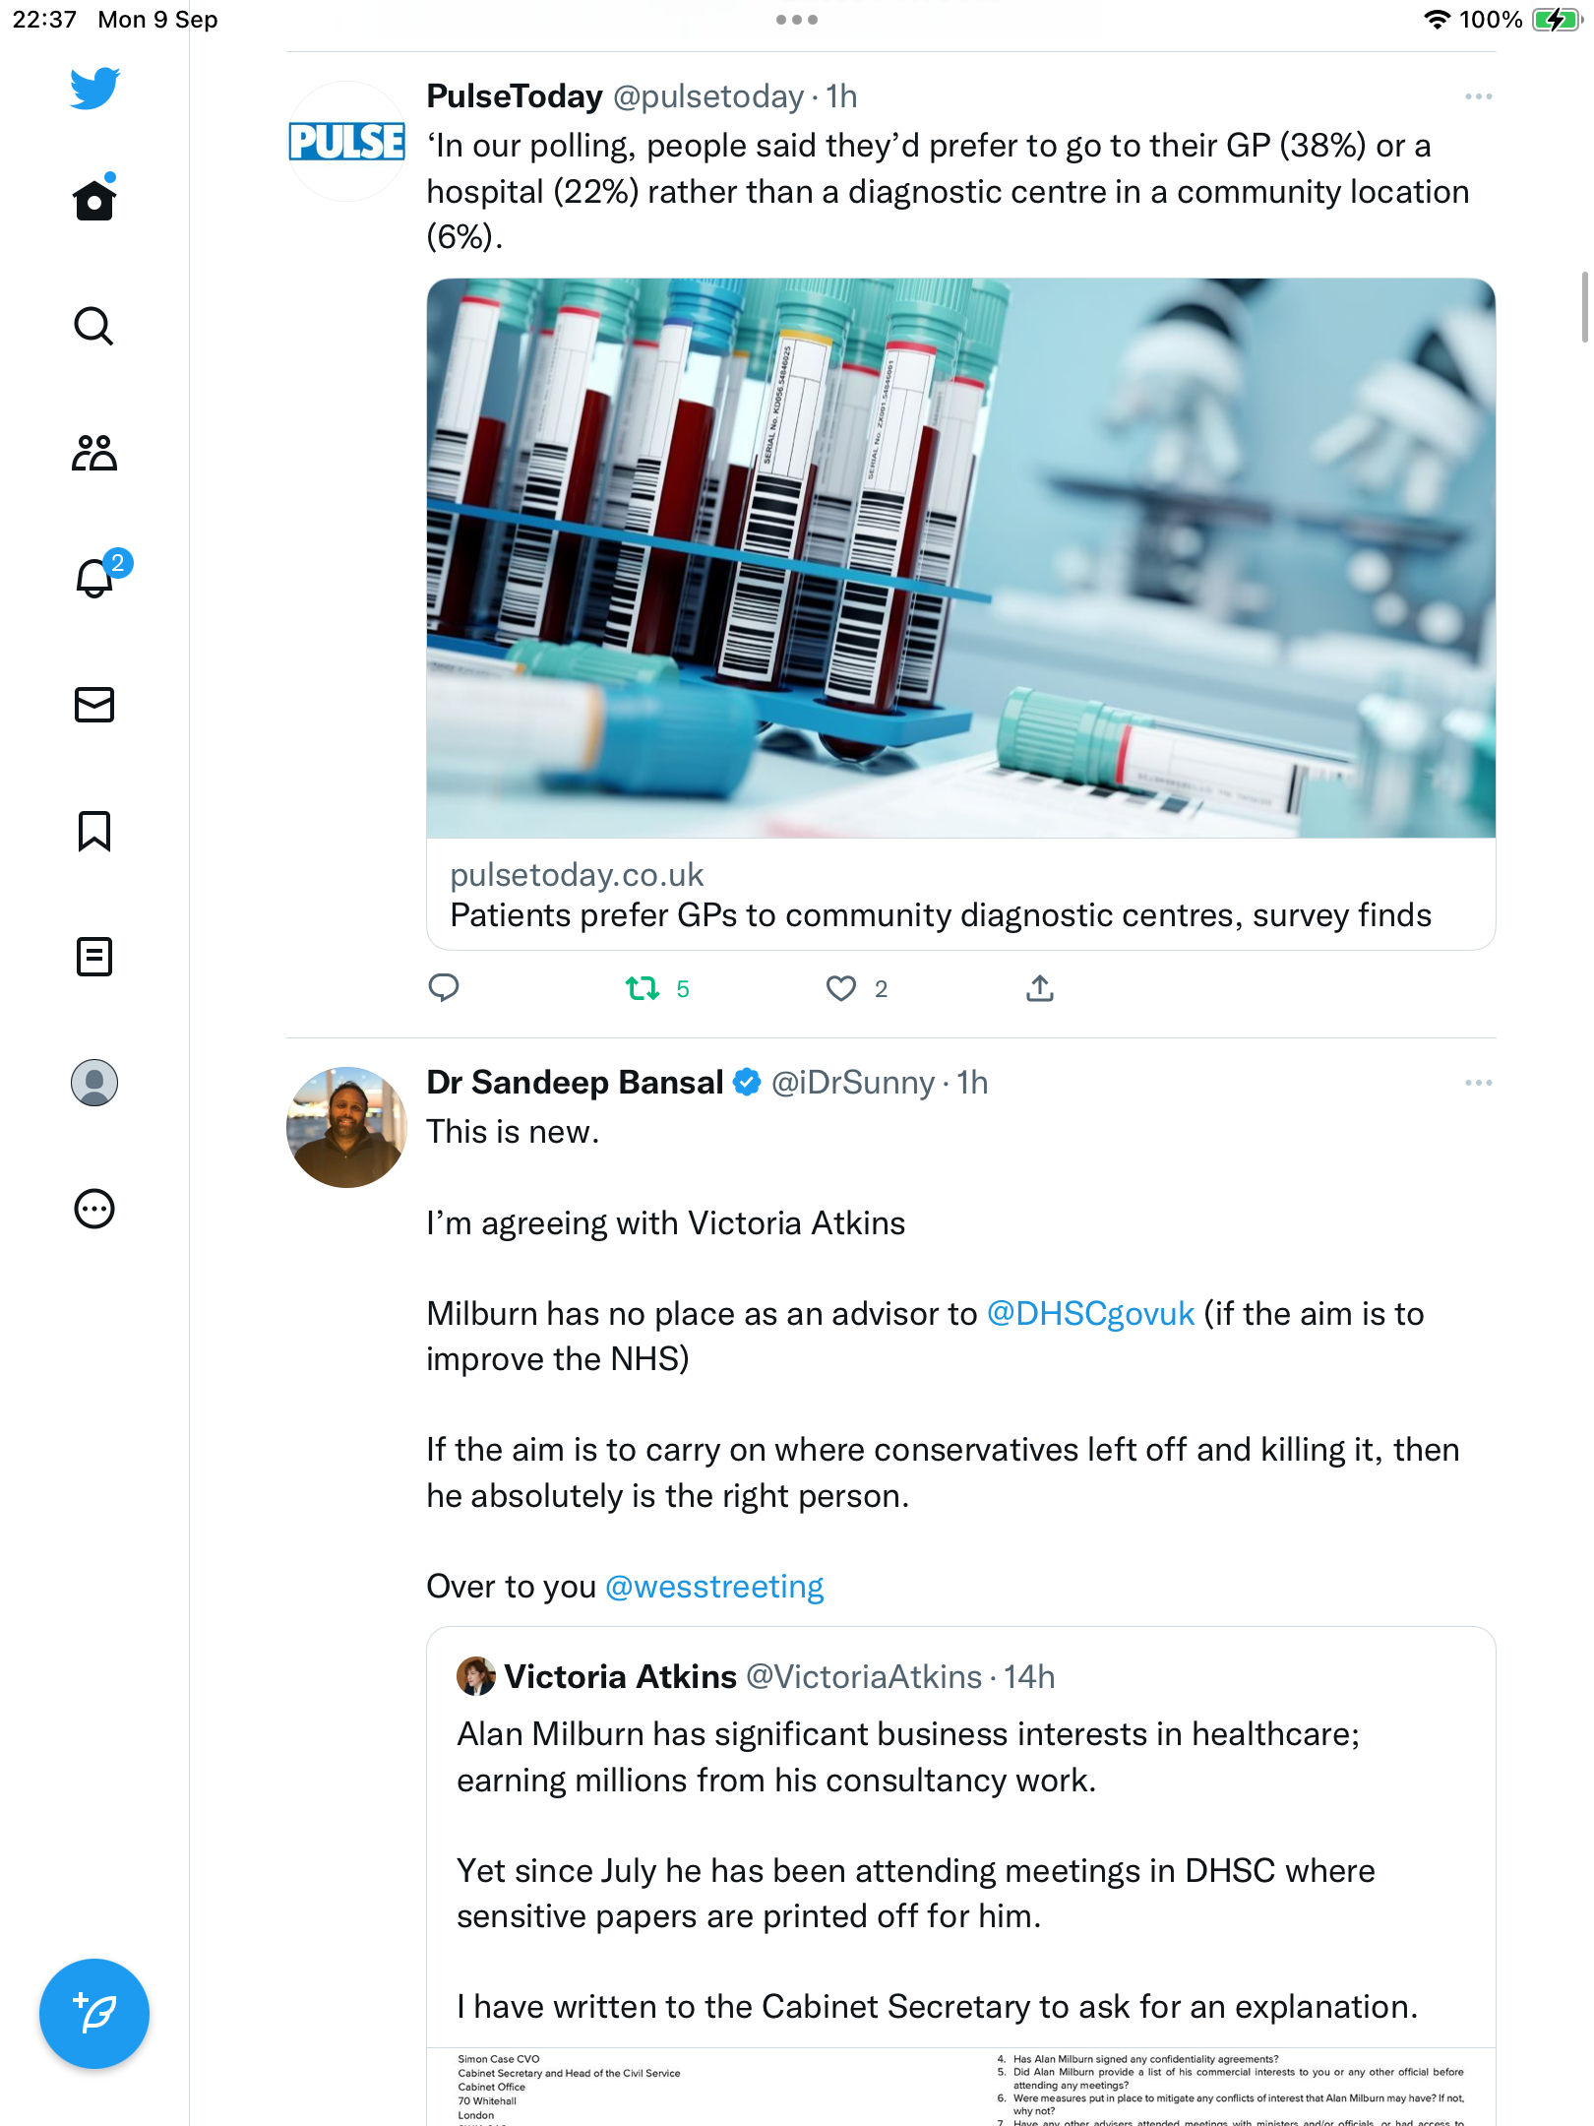The height and width of the screenshot is (2126, 1594).
Task: Click the @iDrSunny handle
Action: tap(853, 1083)
